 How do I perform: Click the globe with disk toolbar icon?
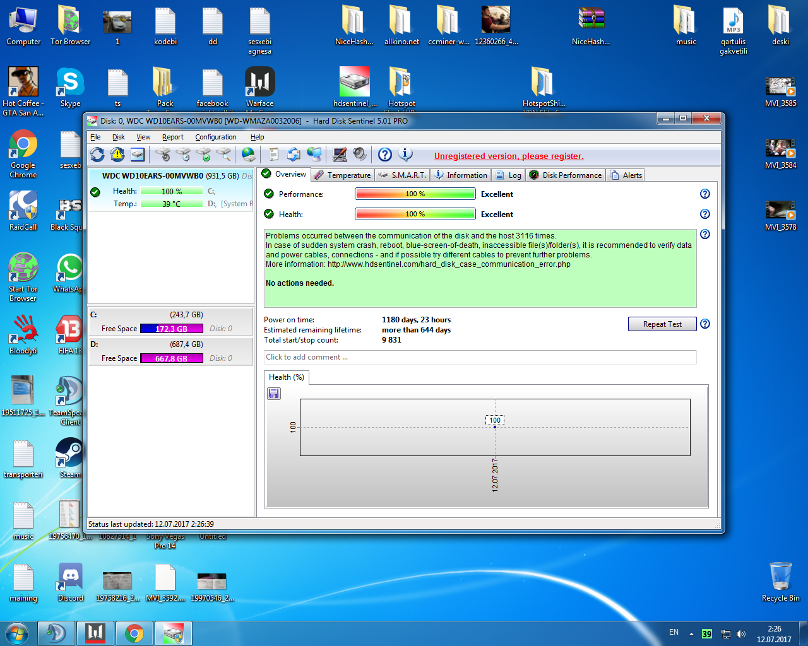point(249,155)
